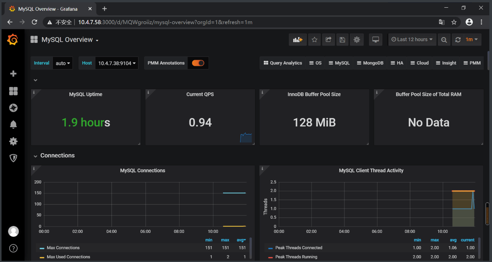492x262 pixels.
Task: Open the HA dashboards menu
Action: [397, 63]
